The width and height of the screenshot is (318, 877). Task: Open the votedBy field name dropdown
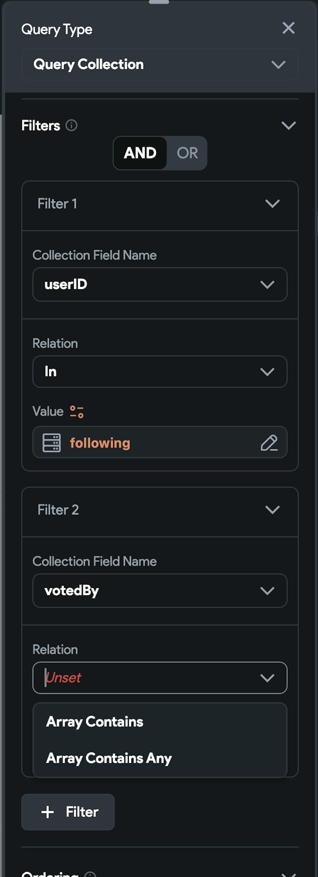coord(160,590)
